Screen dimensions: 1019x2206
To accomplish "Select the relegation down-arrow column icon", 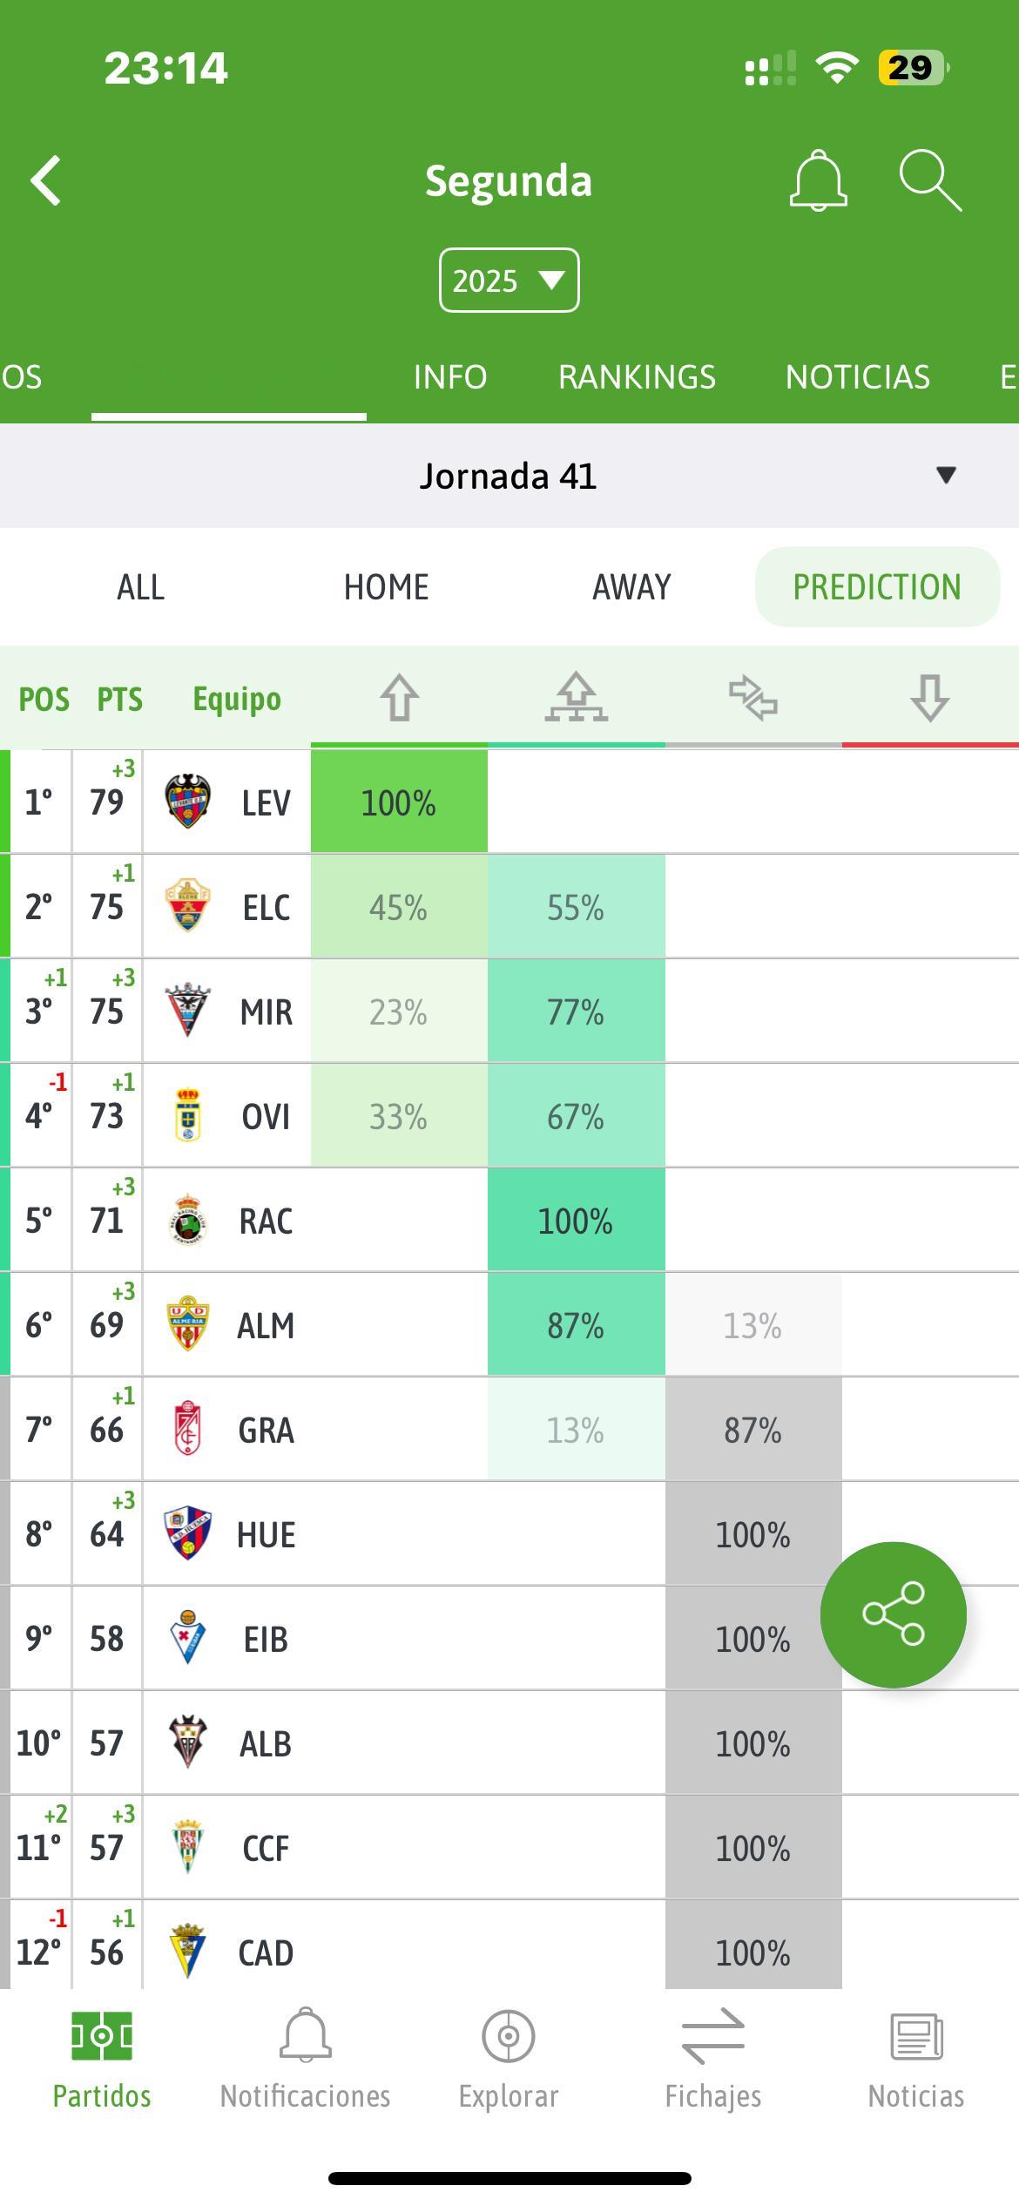I will coord(929,698).
